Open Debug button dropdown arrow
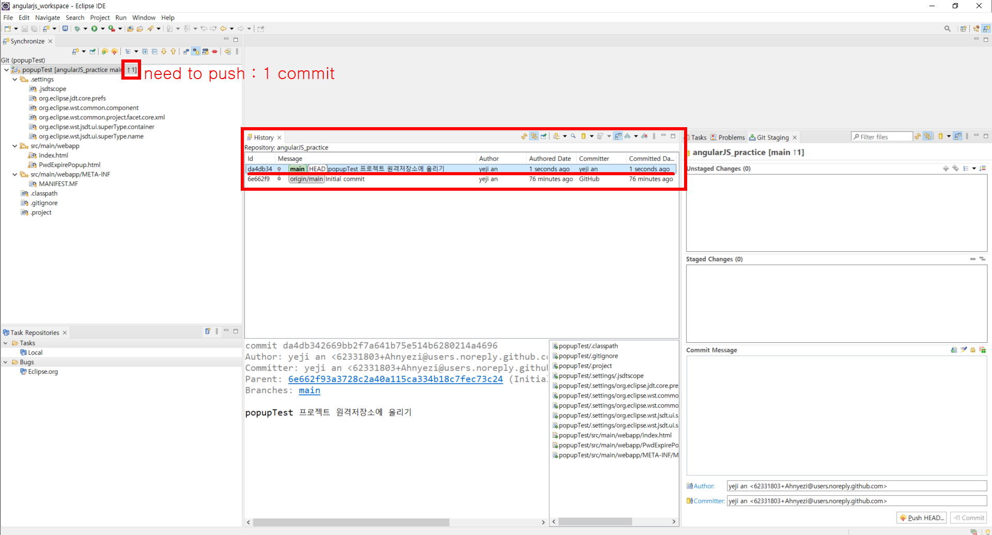This screenshot has height=535, width=992. (x=85, y=28)
